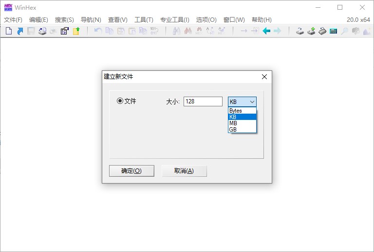
Task: Click the Open folder icon with green arrow
Action: tap(76, 31)
